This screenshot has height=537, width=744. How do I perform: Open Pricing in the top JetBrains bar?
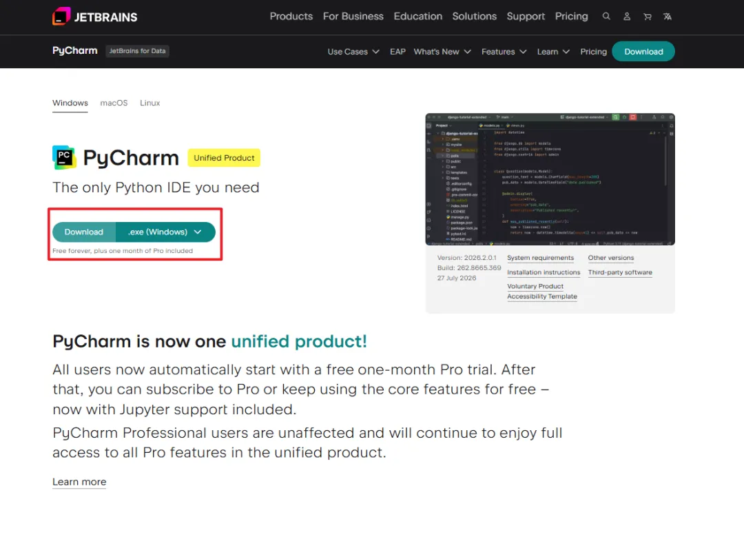click(571, 16)
